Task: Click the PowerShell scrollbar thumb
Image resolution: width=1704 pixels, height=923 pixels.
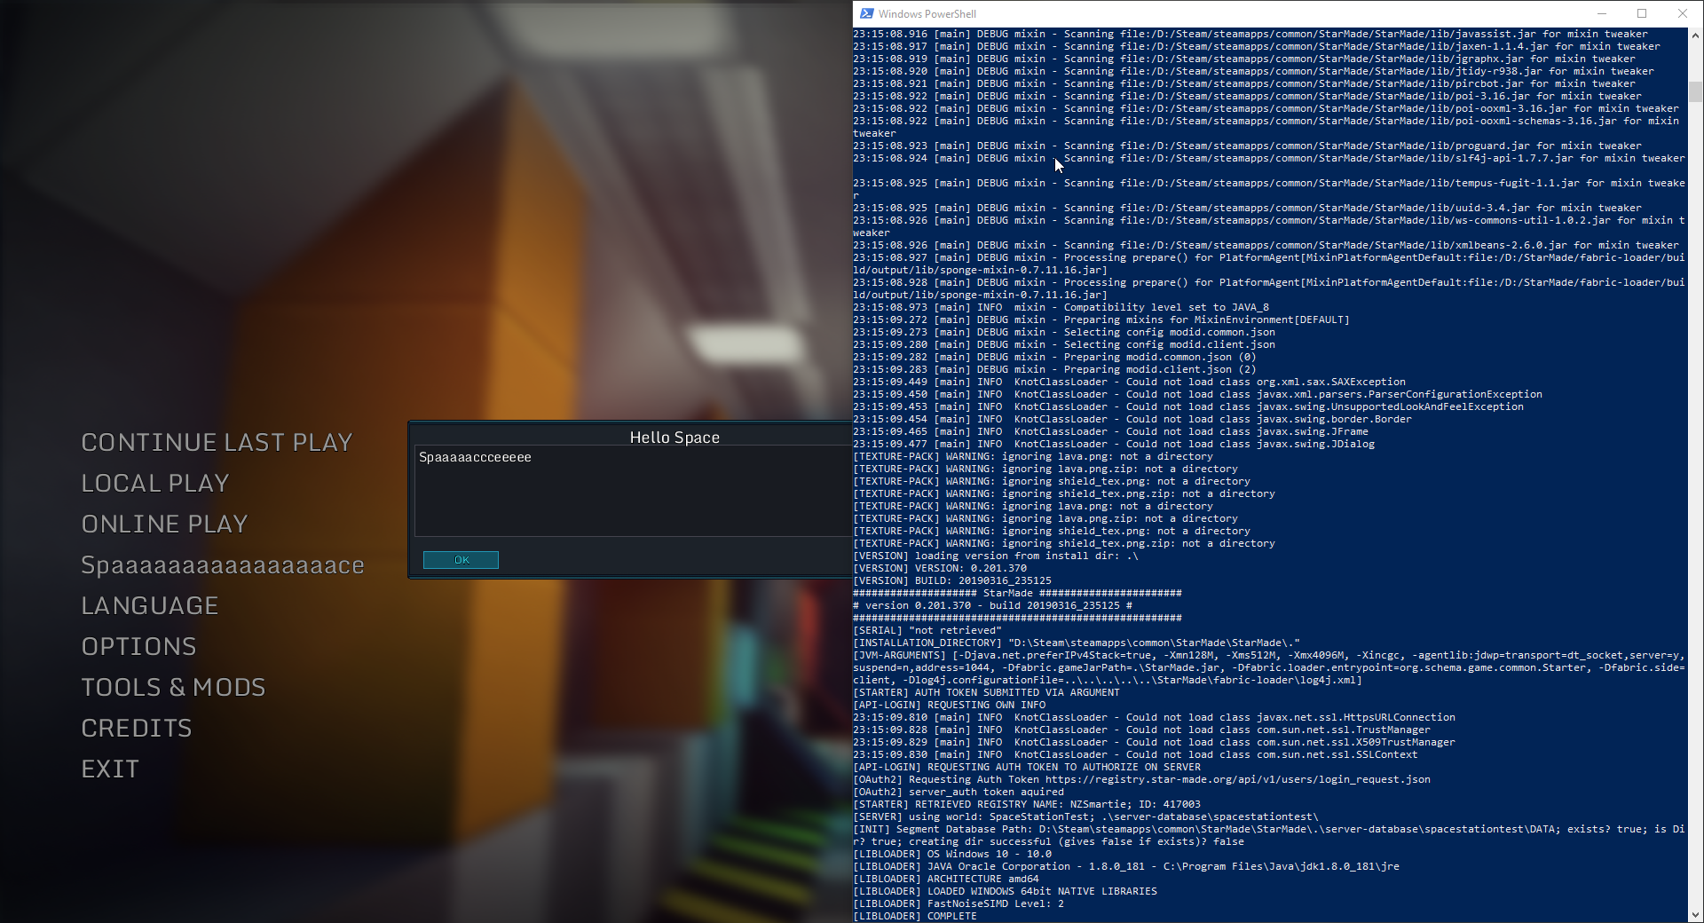Action: pyautogui.click(x=1695, y=92)
